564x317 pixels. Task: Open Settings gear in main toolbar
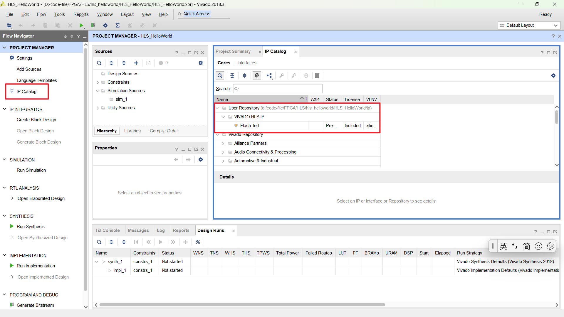click(105, 26)
